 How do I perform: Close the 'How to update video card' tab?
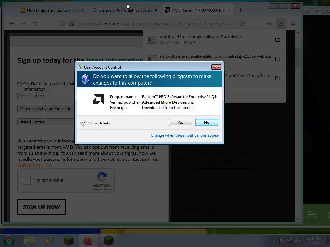coord(83,10)
